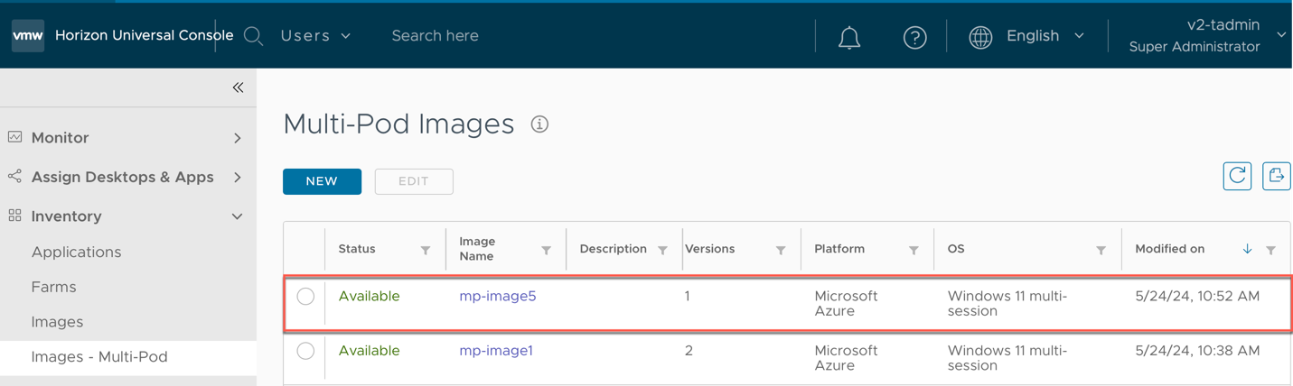Open Images in the sidebar

point(57,322)
